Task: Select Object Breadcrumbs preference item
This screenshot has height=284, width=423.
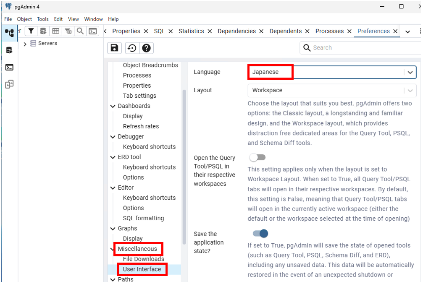Action: [150, 65]
